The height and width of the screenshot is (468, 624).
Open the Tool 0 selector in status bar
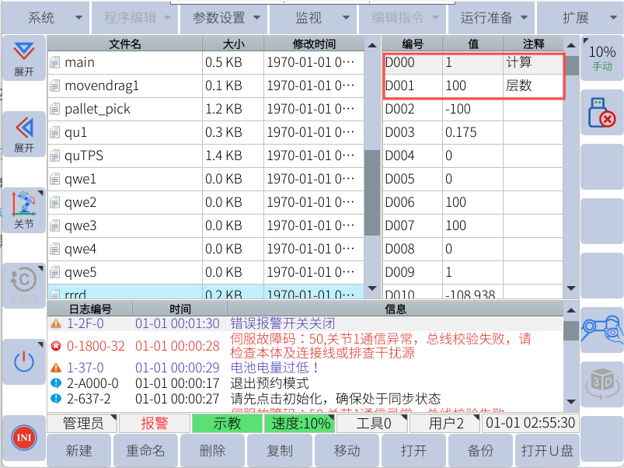pos(372,424)
